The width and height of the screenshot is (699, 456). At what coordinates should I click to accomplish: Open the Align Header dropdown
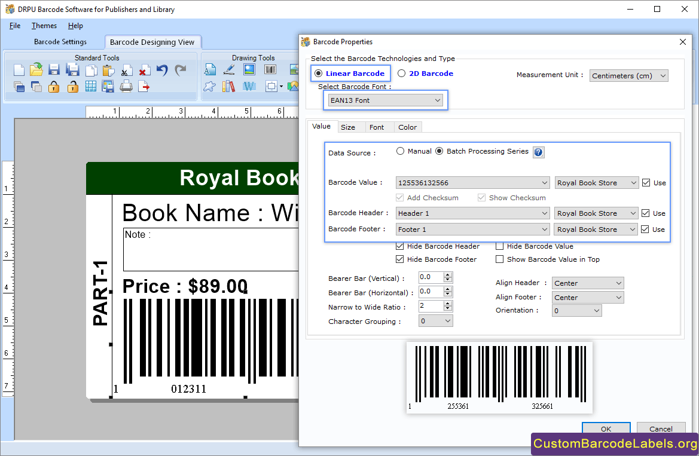(x=587, y=283)
